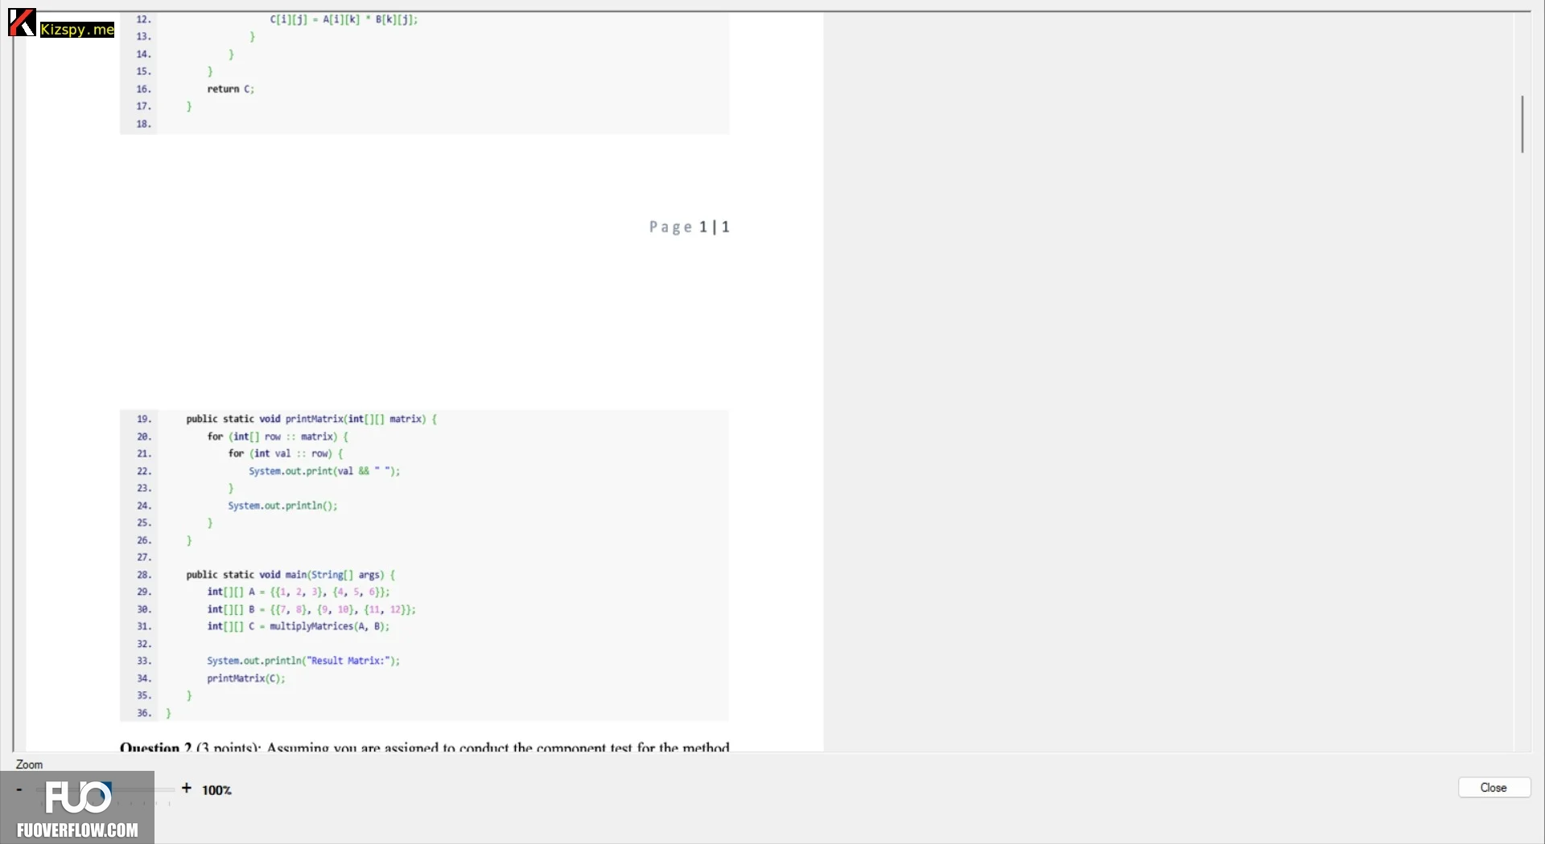Screen dimensions: 1545x844
Task: Click the main method declaration line
Action: [290, 575]
